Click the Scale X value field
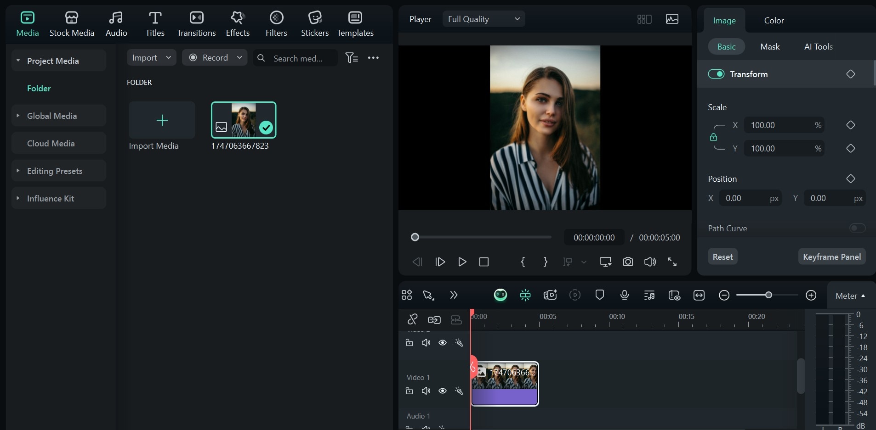 (x=784, y=125)
